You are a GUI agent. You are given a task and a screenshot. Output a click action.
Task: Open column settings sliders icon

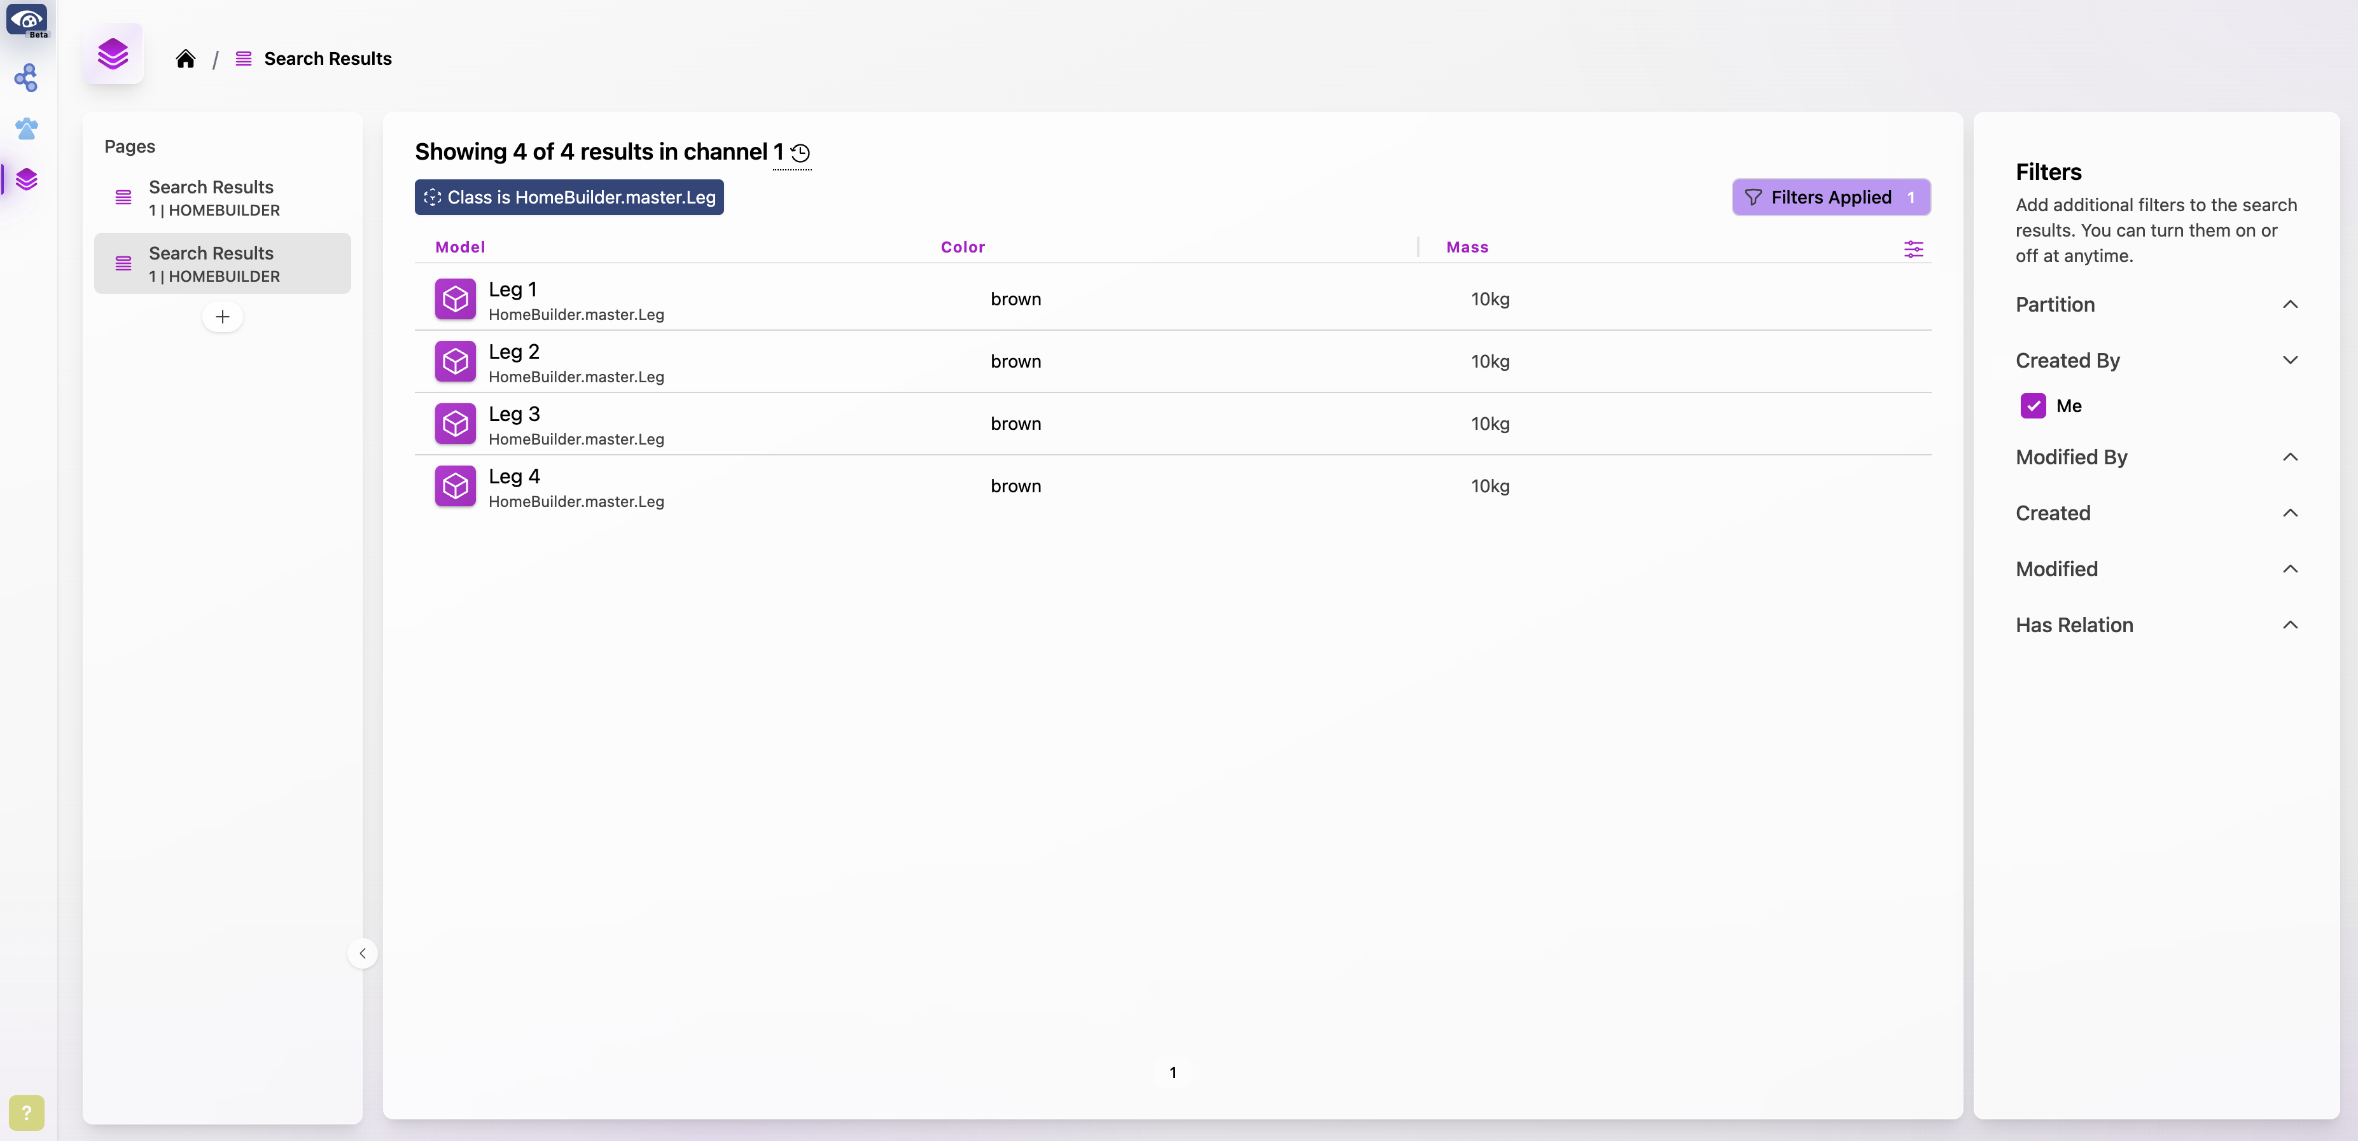point(1913,249)
